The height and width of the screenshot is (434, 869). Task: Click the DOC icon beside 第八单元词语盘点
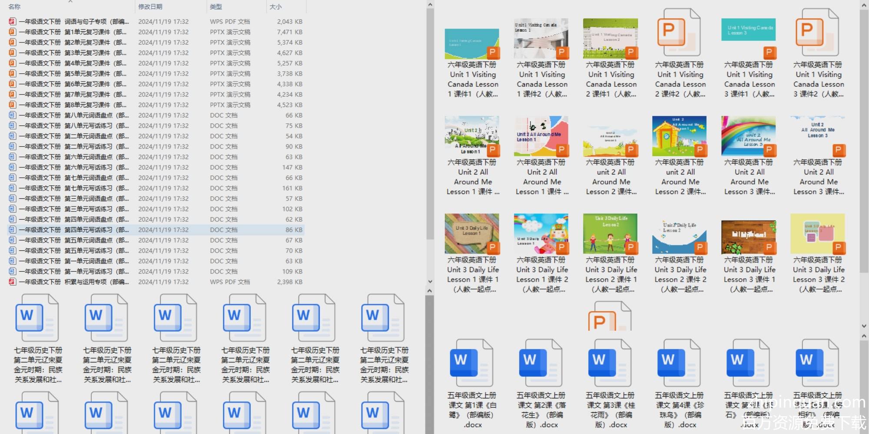click(12, 115)
